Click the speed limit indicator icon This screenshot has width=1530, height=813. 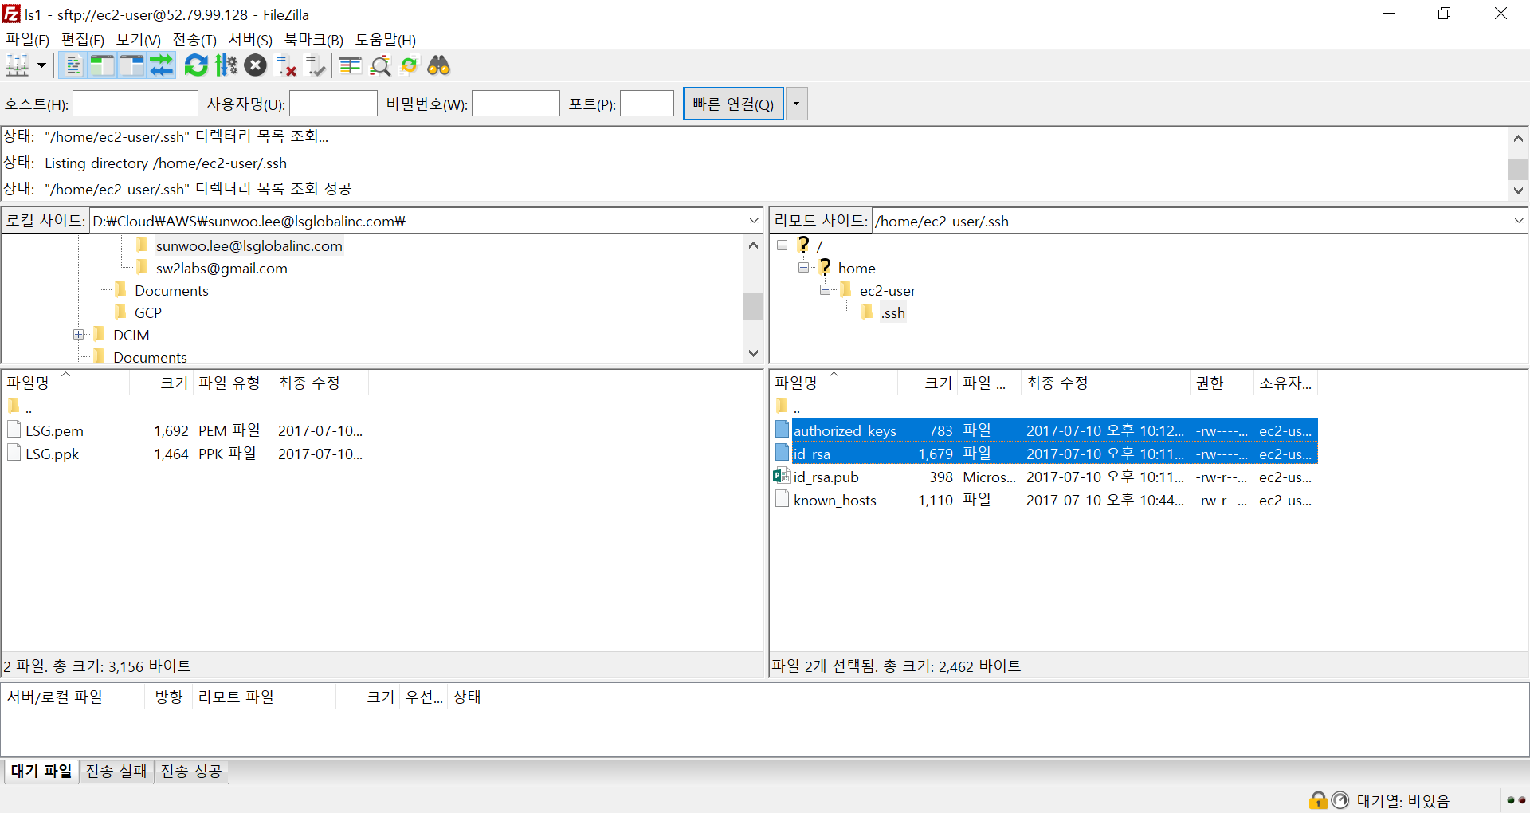pyautogui.click(x=1340, y=800)
